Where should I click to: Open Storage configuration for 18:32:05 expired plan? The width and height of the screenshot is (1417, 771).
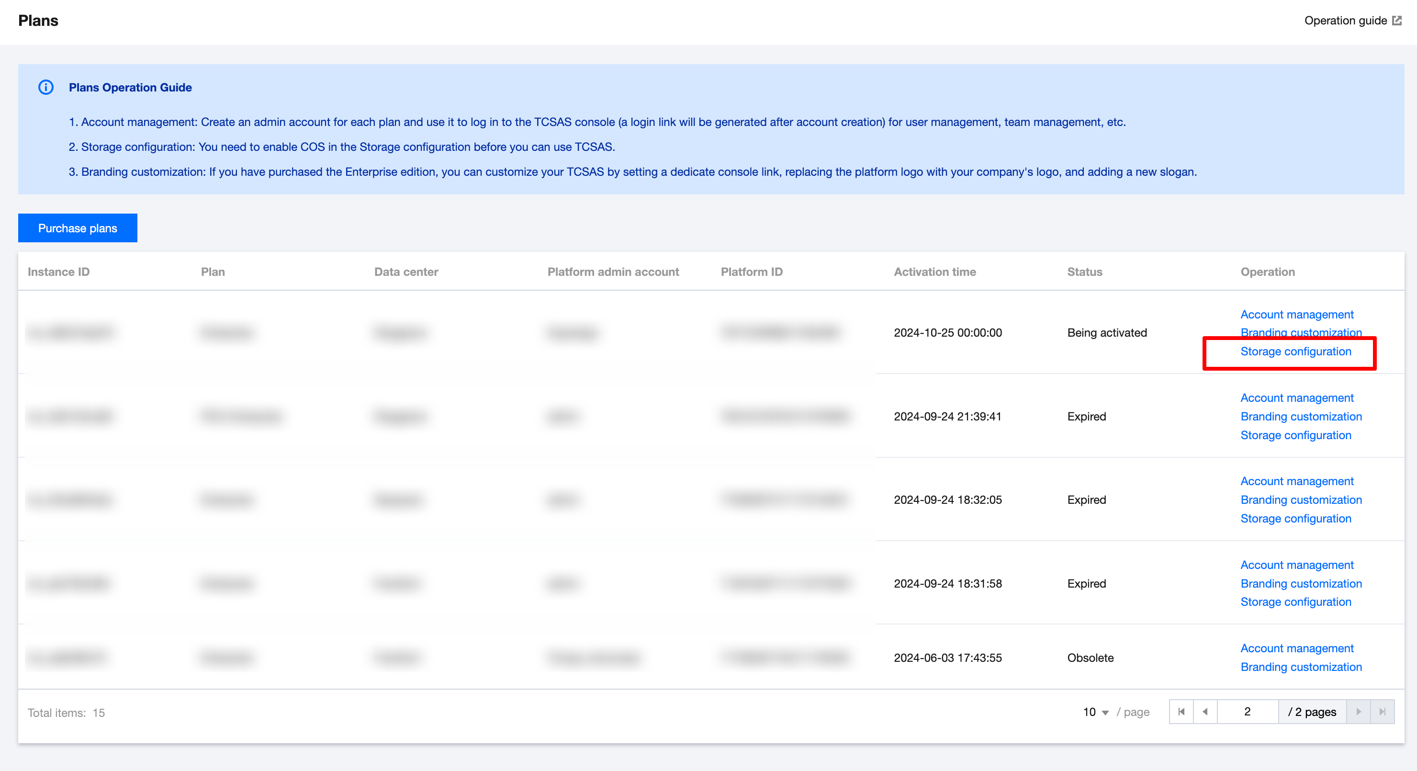[x=1295, y=519]
